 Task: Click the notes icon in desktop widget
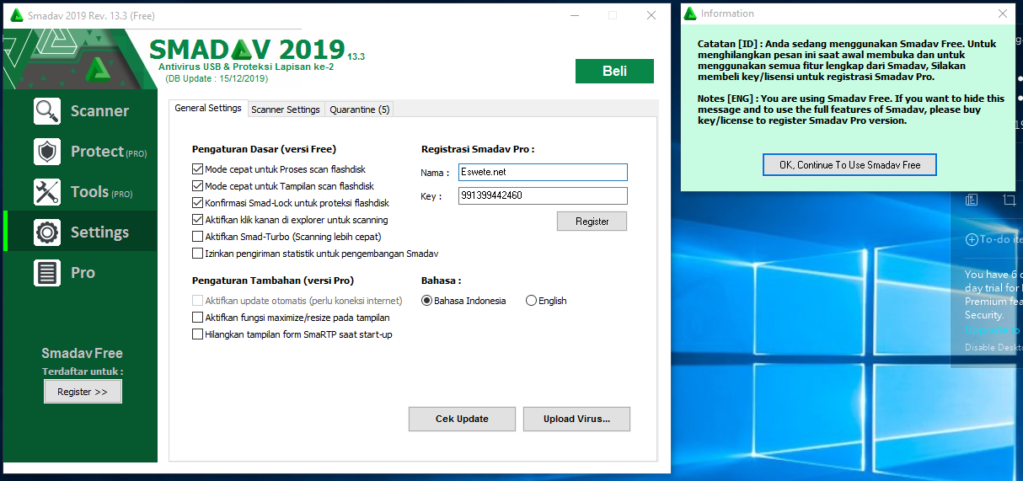pyautogui.click(x=972, y=200)
